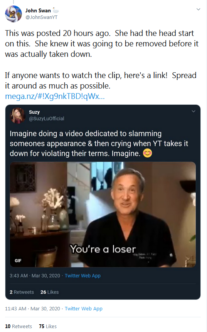Click the GIF badge on the video

pyautogui.click(x=18, y=260)
